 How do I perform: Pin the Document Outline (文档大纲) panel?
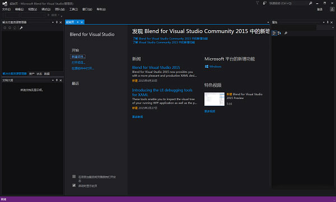click(57, 81)
